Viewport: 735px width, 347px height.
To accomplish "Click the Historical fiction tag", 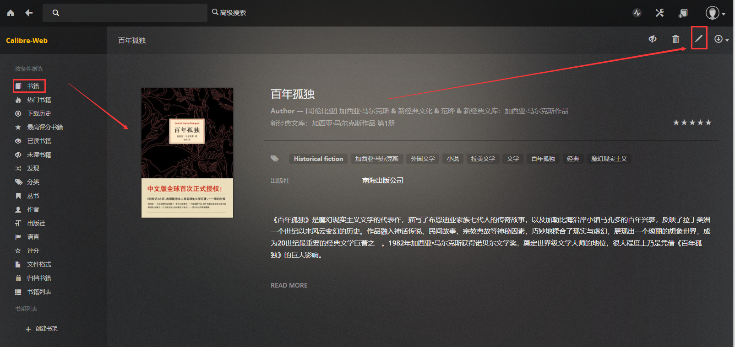I will 318,159.
